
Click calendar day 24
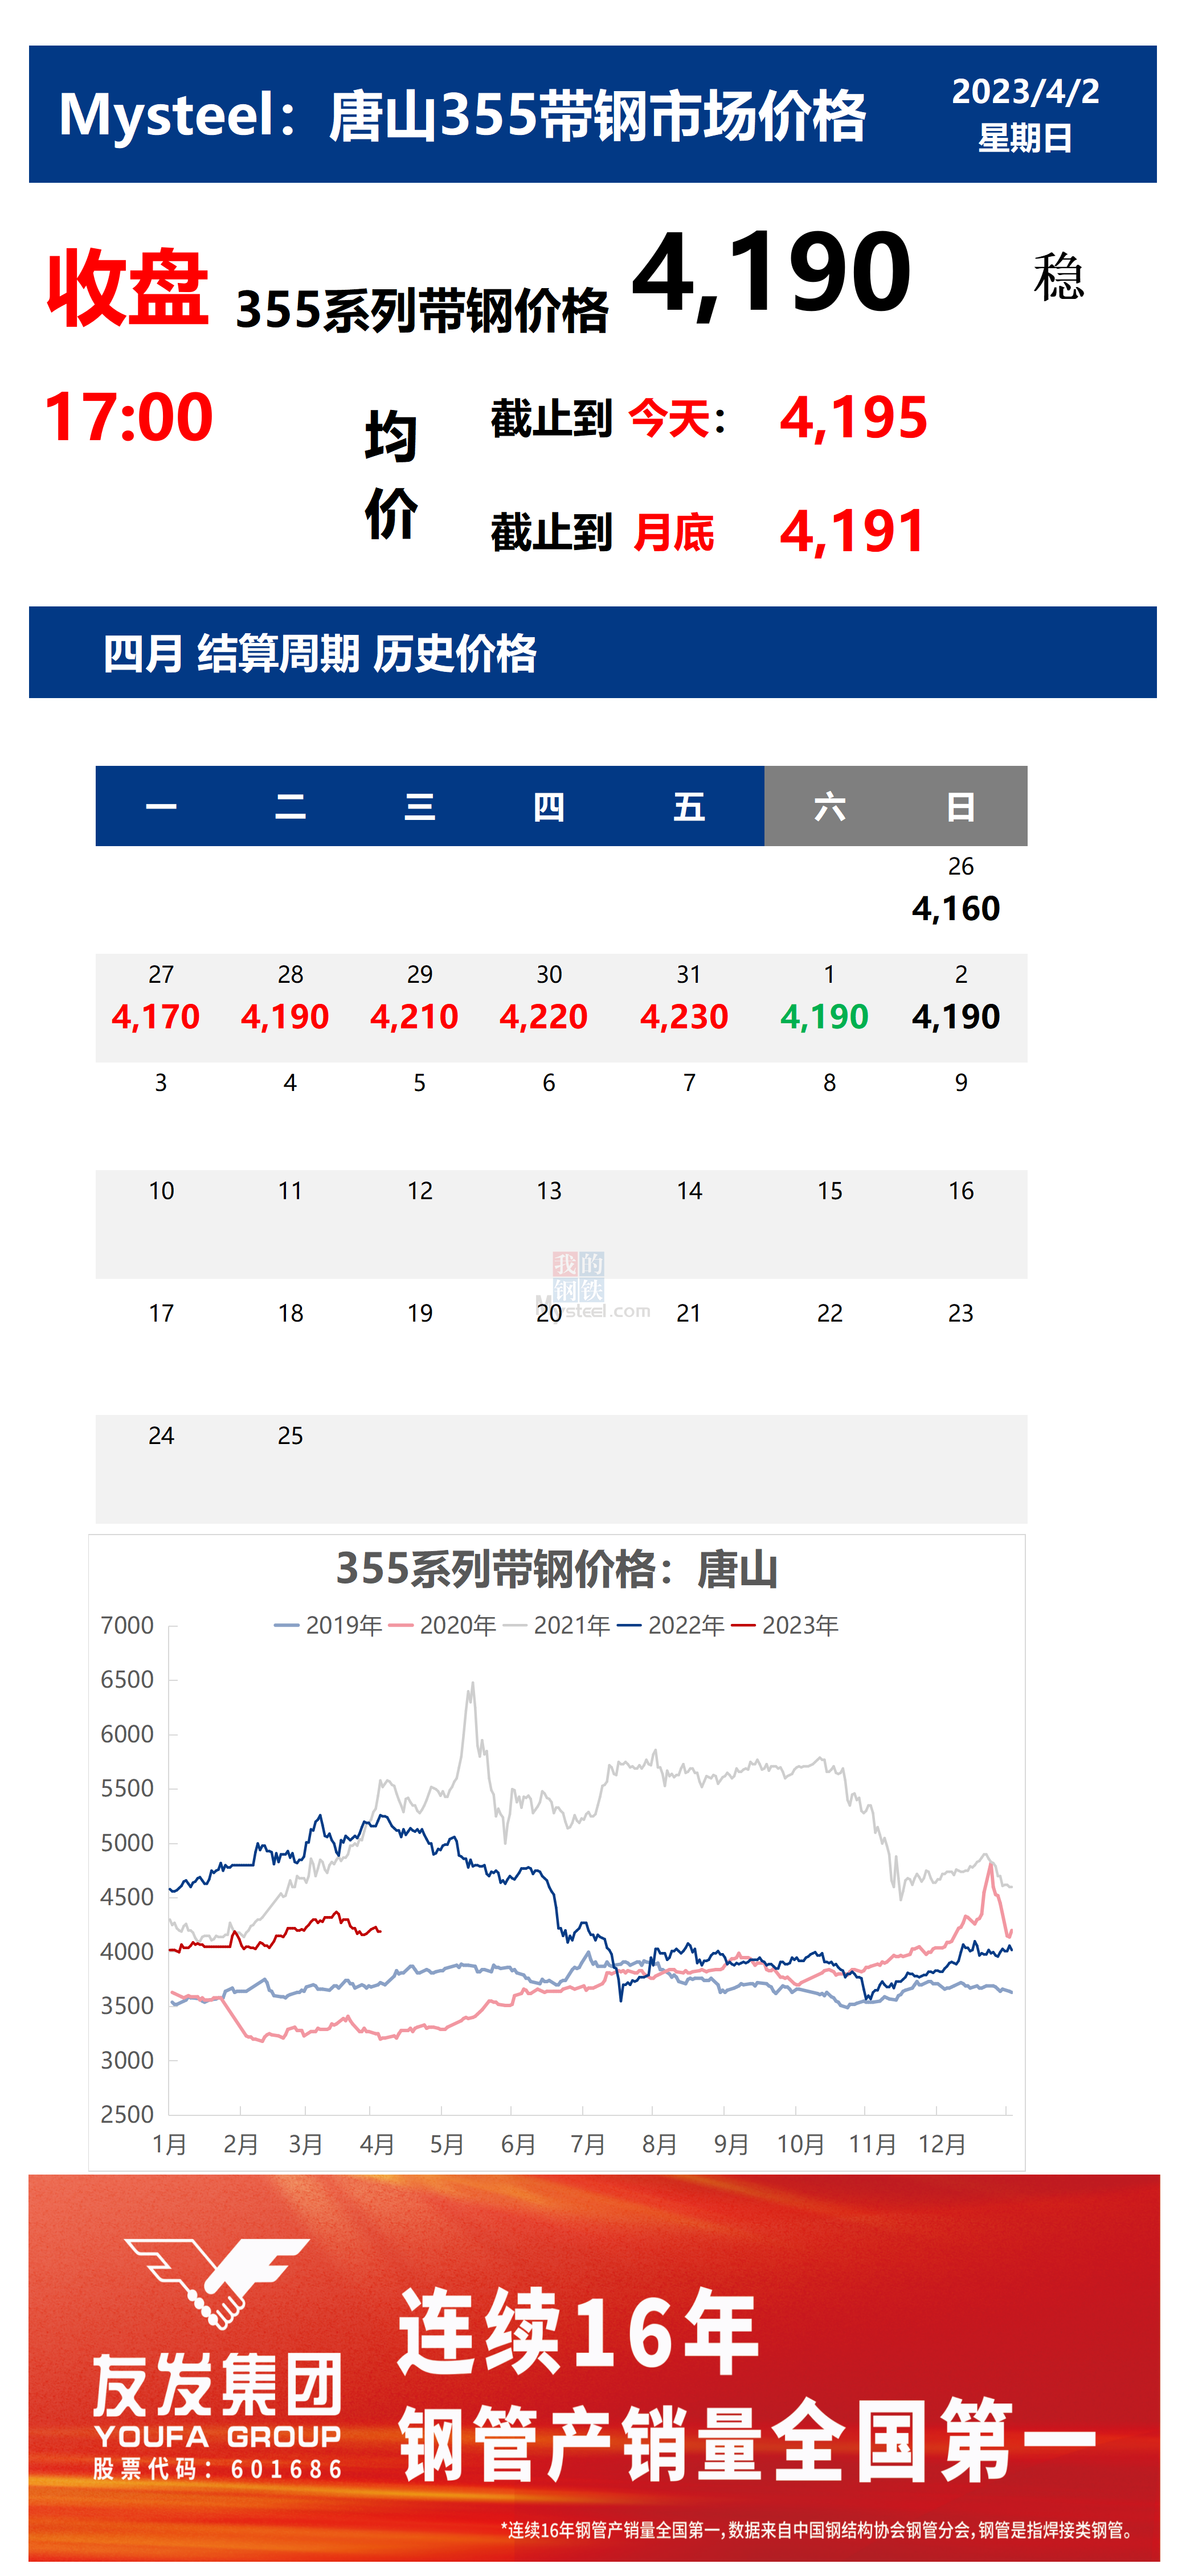pyautogui.click(x=161, y=1436)
